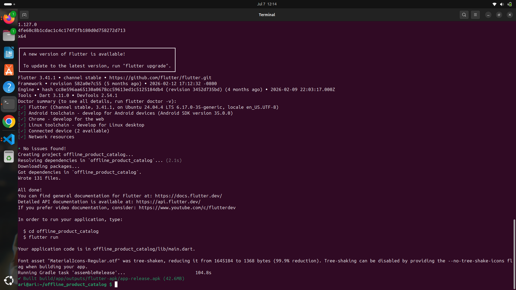Click the 'All done!' line
Image resolution: width=516 pixels, height=290 pixels.
tap(30, 190)
